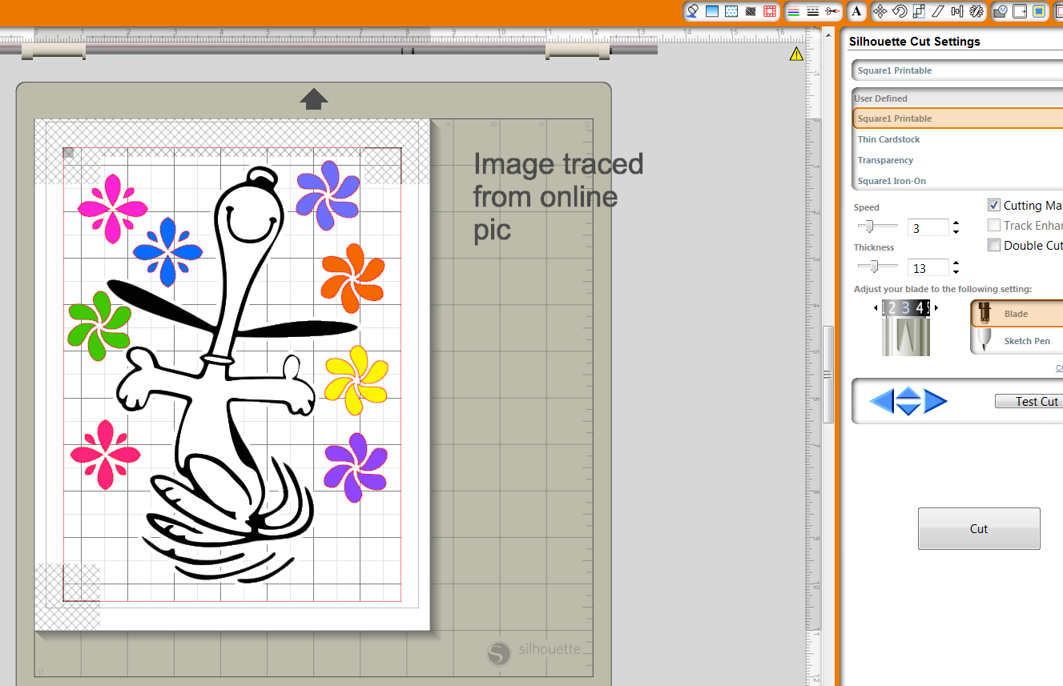Select the yellow pinwheel flower
Viewport: 1063px width, 686px height.
pos(356,379)
